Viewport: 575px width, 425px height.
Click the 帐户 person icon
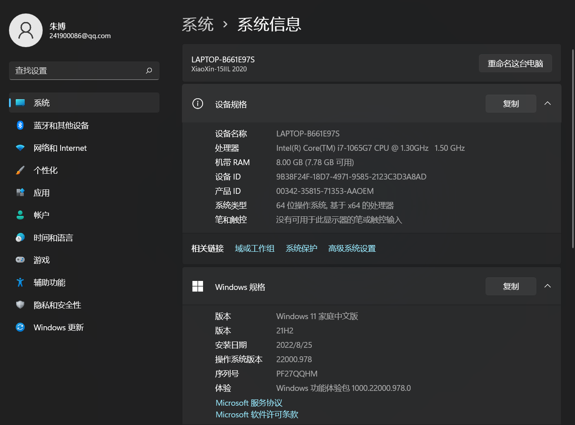(20, 215)
